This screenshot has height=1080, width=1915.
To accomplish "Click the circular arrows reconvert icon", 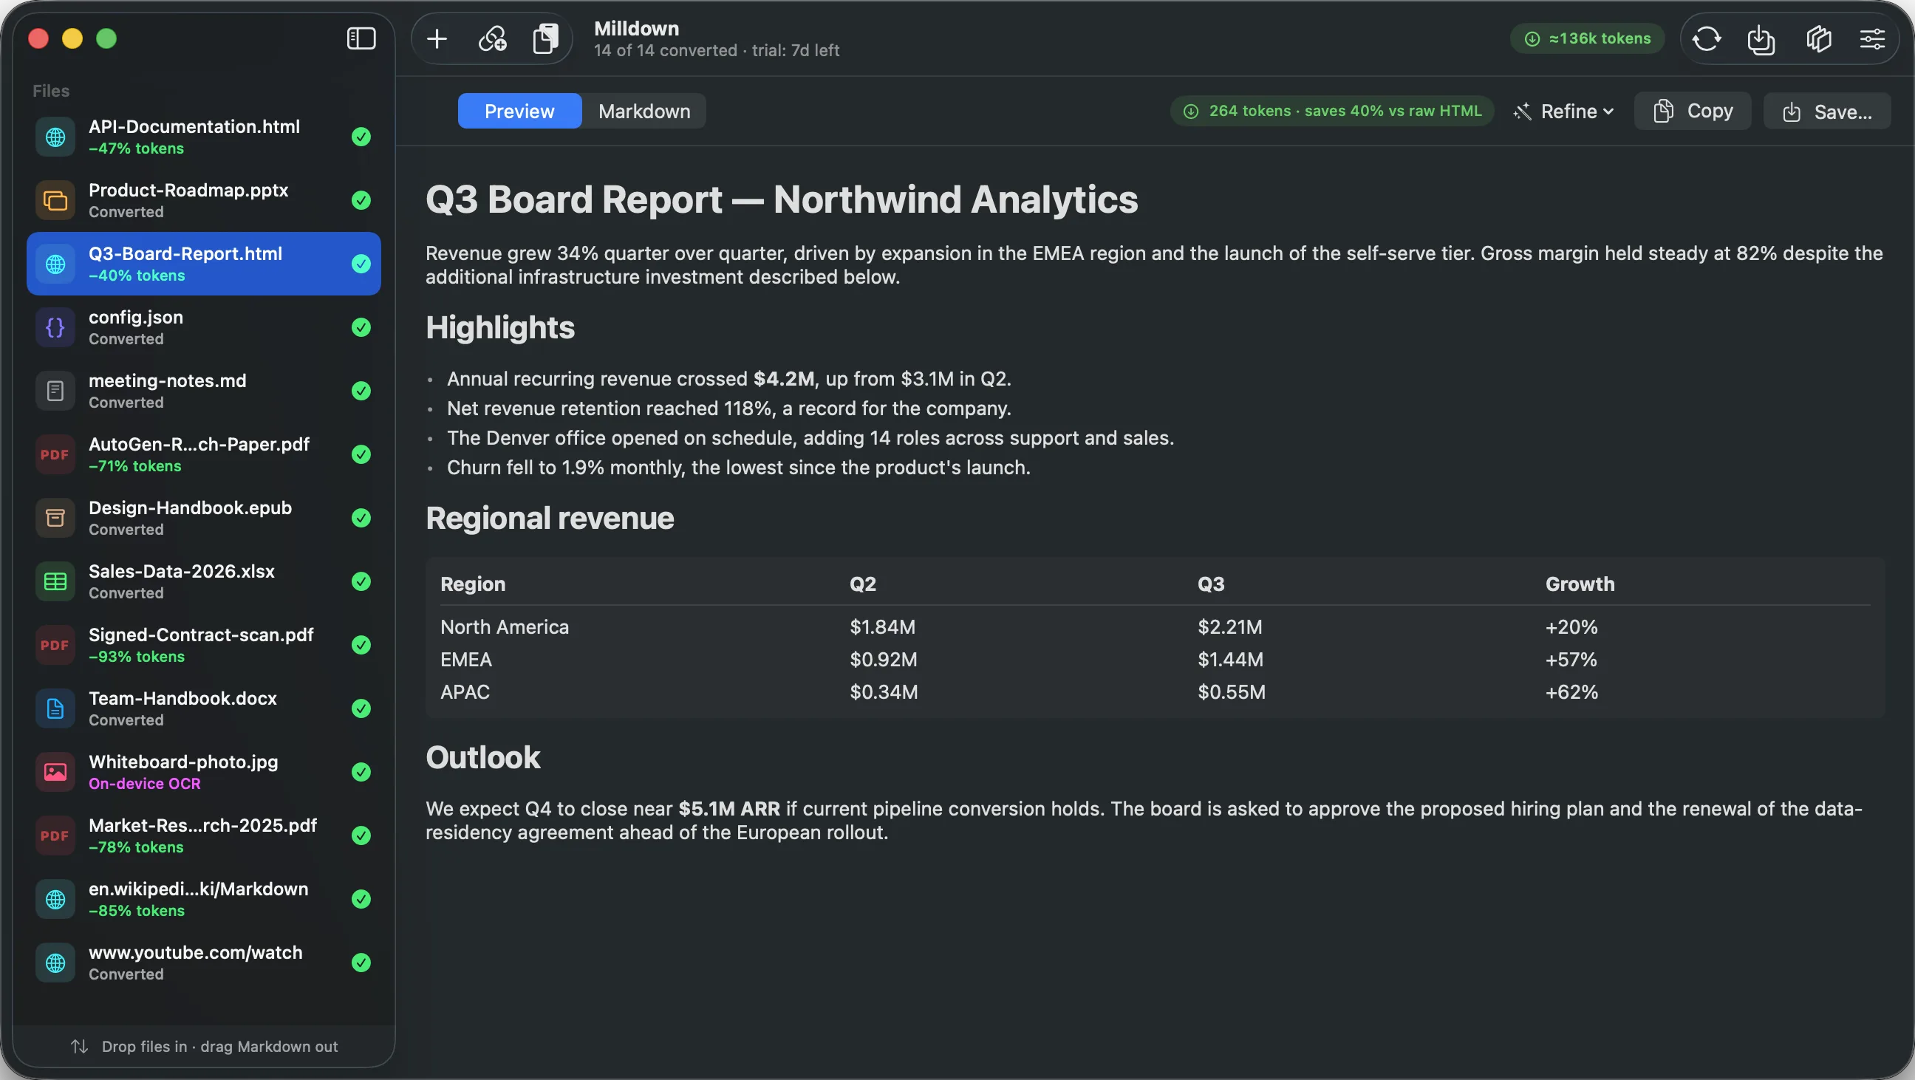I will click(x=1706, y=38).
